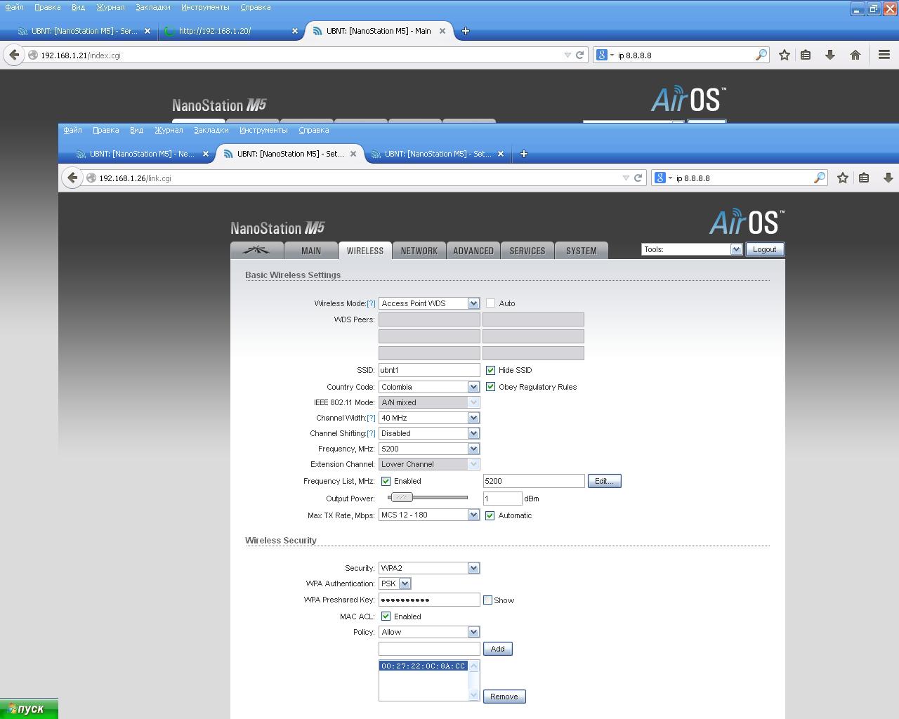Image resolution: width=899 pixels, height=719 pixels.
Task: Open new tab in background window
Action: [465, 31]
